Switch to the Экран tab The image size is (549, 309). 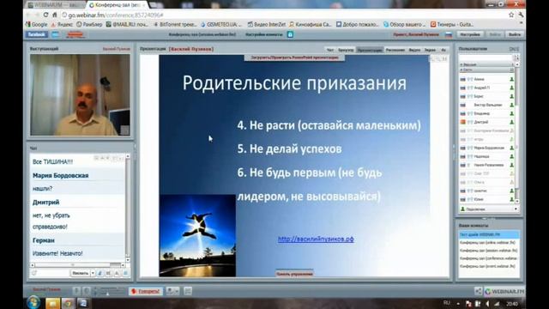click(430, 50)
